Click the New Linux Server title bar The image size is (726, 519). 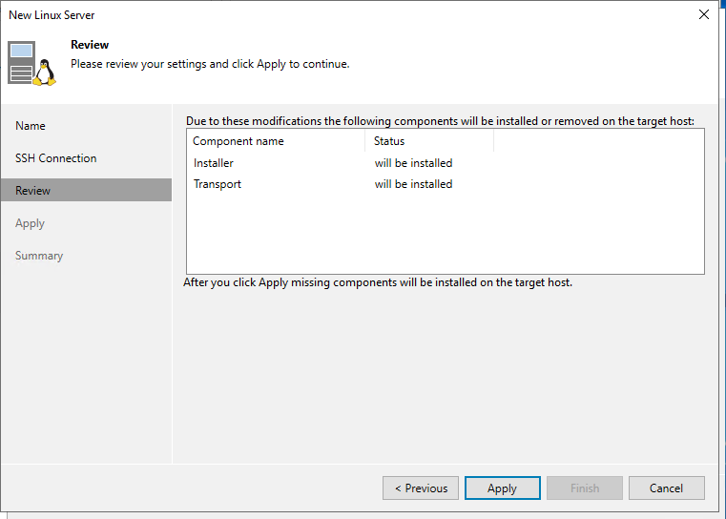click(286, 14)
